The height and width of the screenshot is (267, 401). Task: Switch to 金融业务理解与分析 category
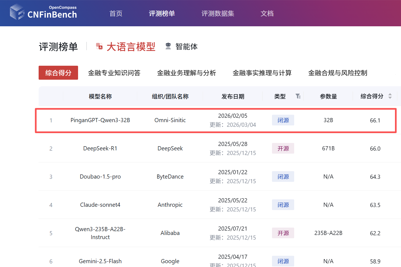point(187,73)
